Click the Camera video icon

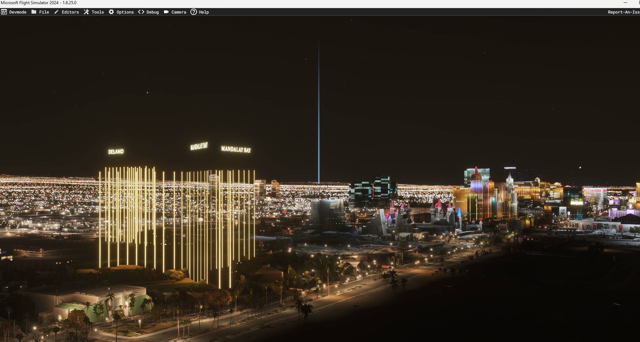click(x=166, y=12)
